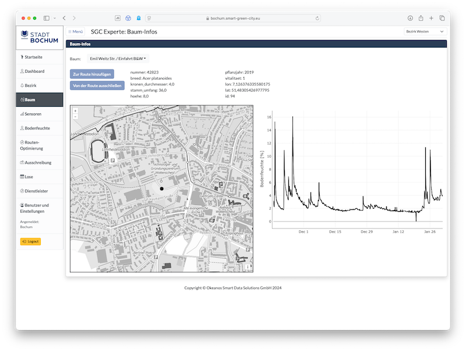Click Zur Route hinzufügen button

[x=92, y=74]
